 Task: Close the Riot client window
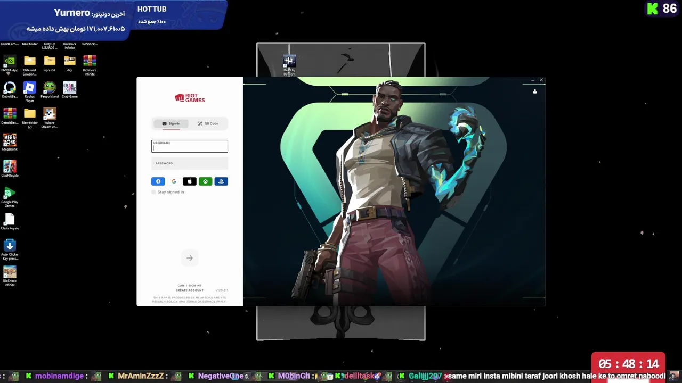point(541,80)
